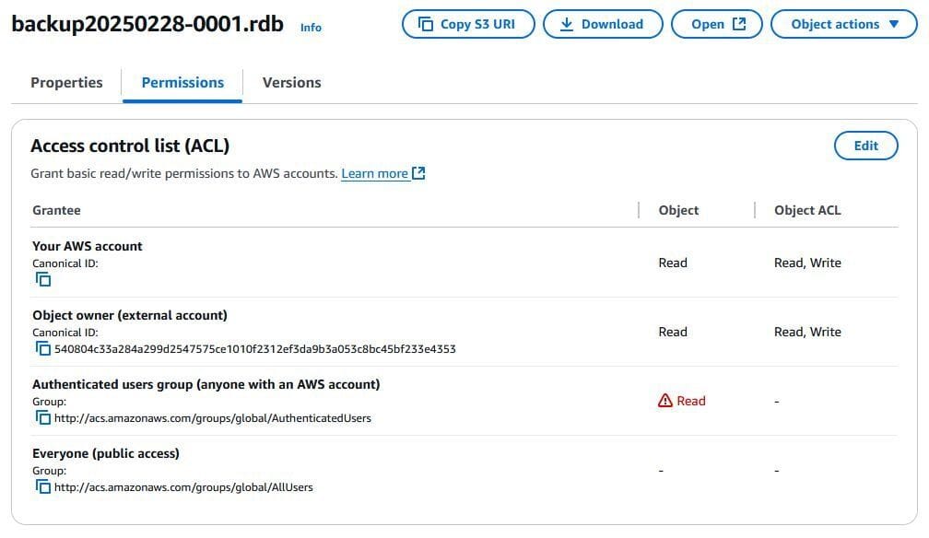Click the Download button
The height and width of the screenshot is (538, 929).
click(x=603, y=23)
